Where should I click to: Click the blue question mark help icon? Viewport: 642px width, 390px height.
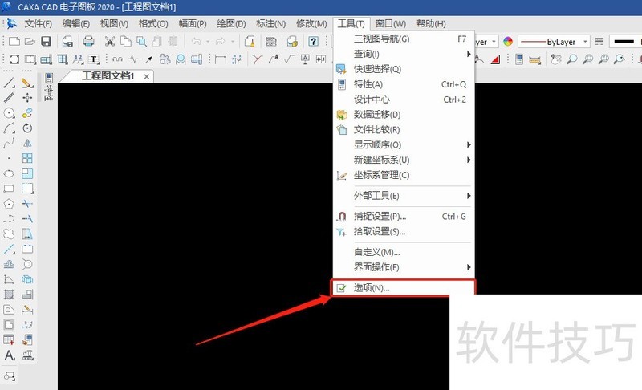click(313, 42)
